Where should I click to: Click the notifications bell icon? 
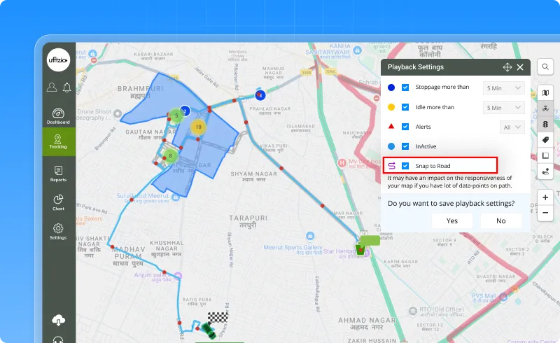pyautogui.click(x=66, y=87)
